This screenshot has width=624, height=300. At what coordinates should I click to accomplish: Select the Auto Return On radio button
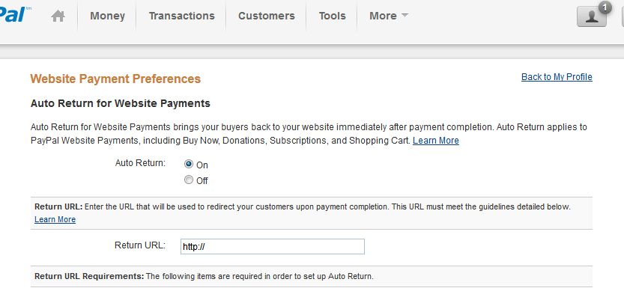coord(189,164)
